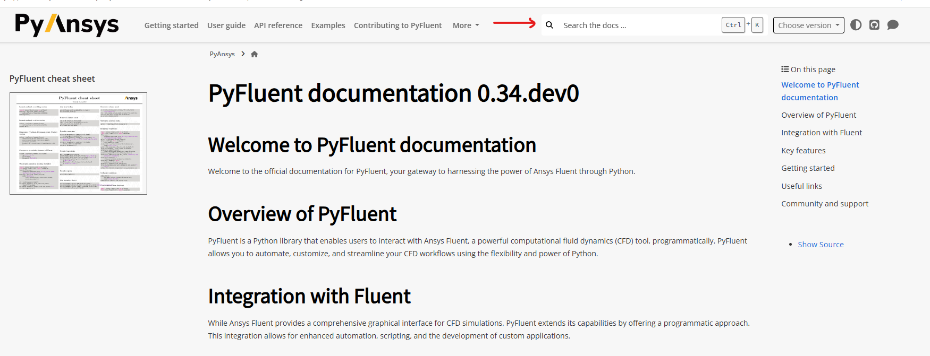The image size is (930, 356).
Task: Click the Ctrl keyboard shortcut badge
Action: (733, 25)
